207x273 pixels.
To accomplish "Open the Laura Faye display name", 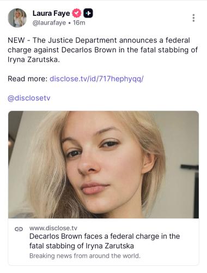I will pos(51,13).
